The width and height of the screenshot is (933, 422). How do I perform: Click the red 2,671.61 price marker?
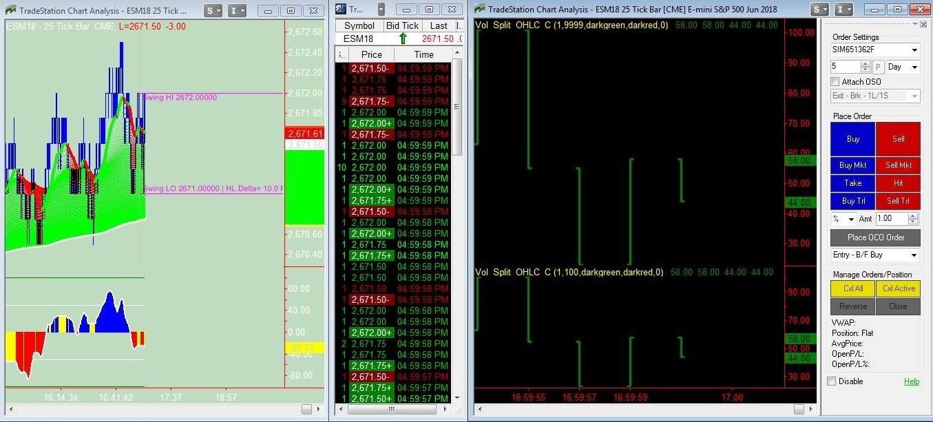[x=304, y=134]
